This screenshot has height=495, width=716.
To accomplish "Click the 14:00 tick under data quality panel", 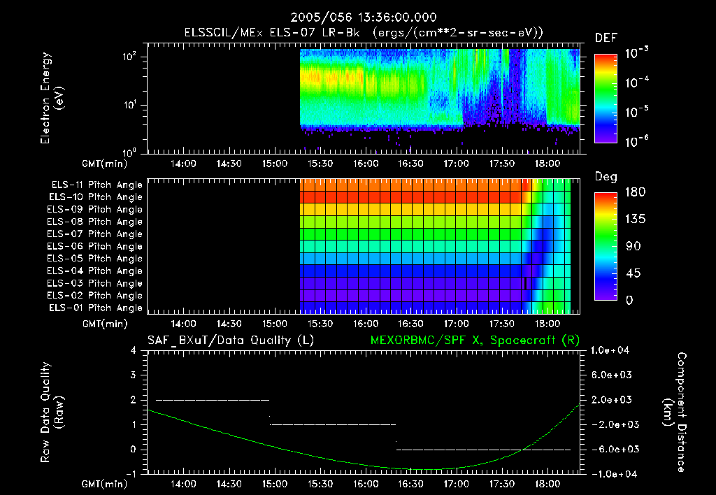I will 184,484.
